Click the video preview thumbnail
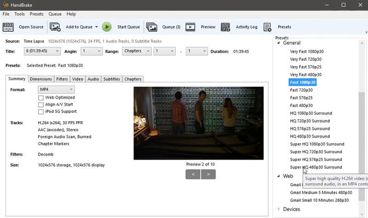This screenshot has width=368, height=218. 198,123
